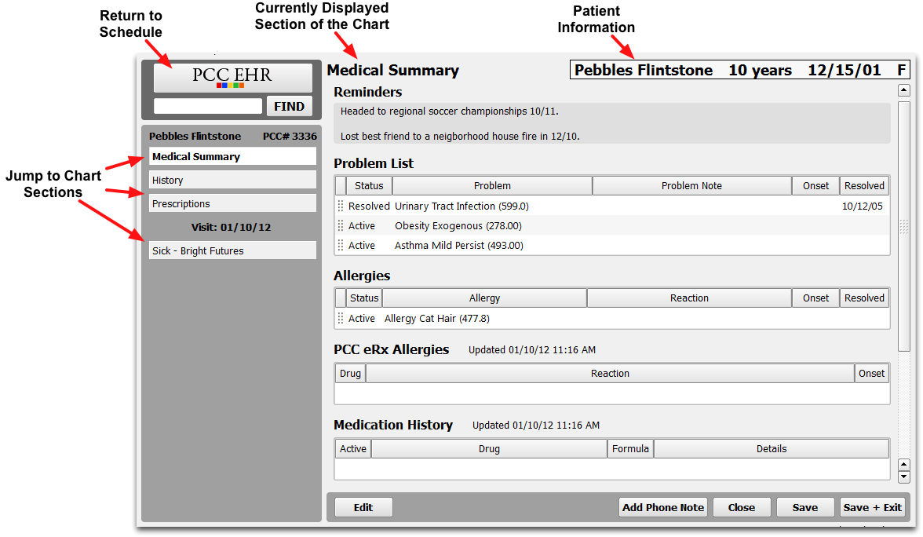Screen dimensions: 923x537
Task: Click the small down arrow at bottom right
Action: (x=904, y=477)
